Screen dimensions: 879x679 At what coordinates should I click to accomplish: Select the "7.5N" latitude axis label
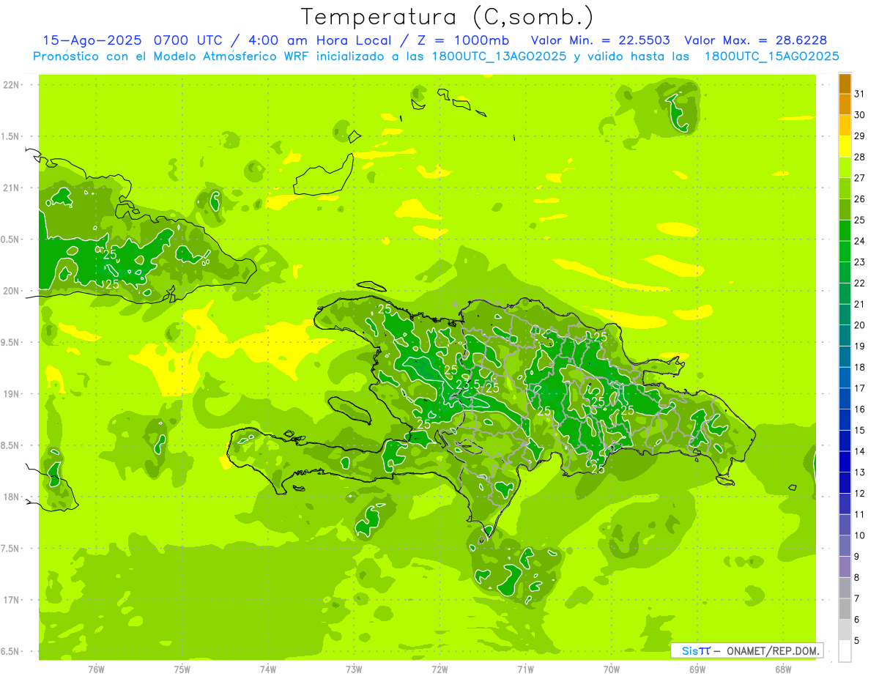pos(11,548)
